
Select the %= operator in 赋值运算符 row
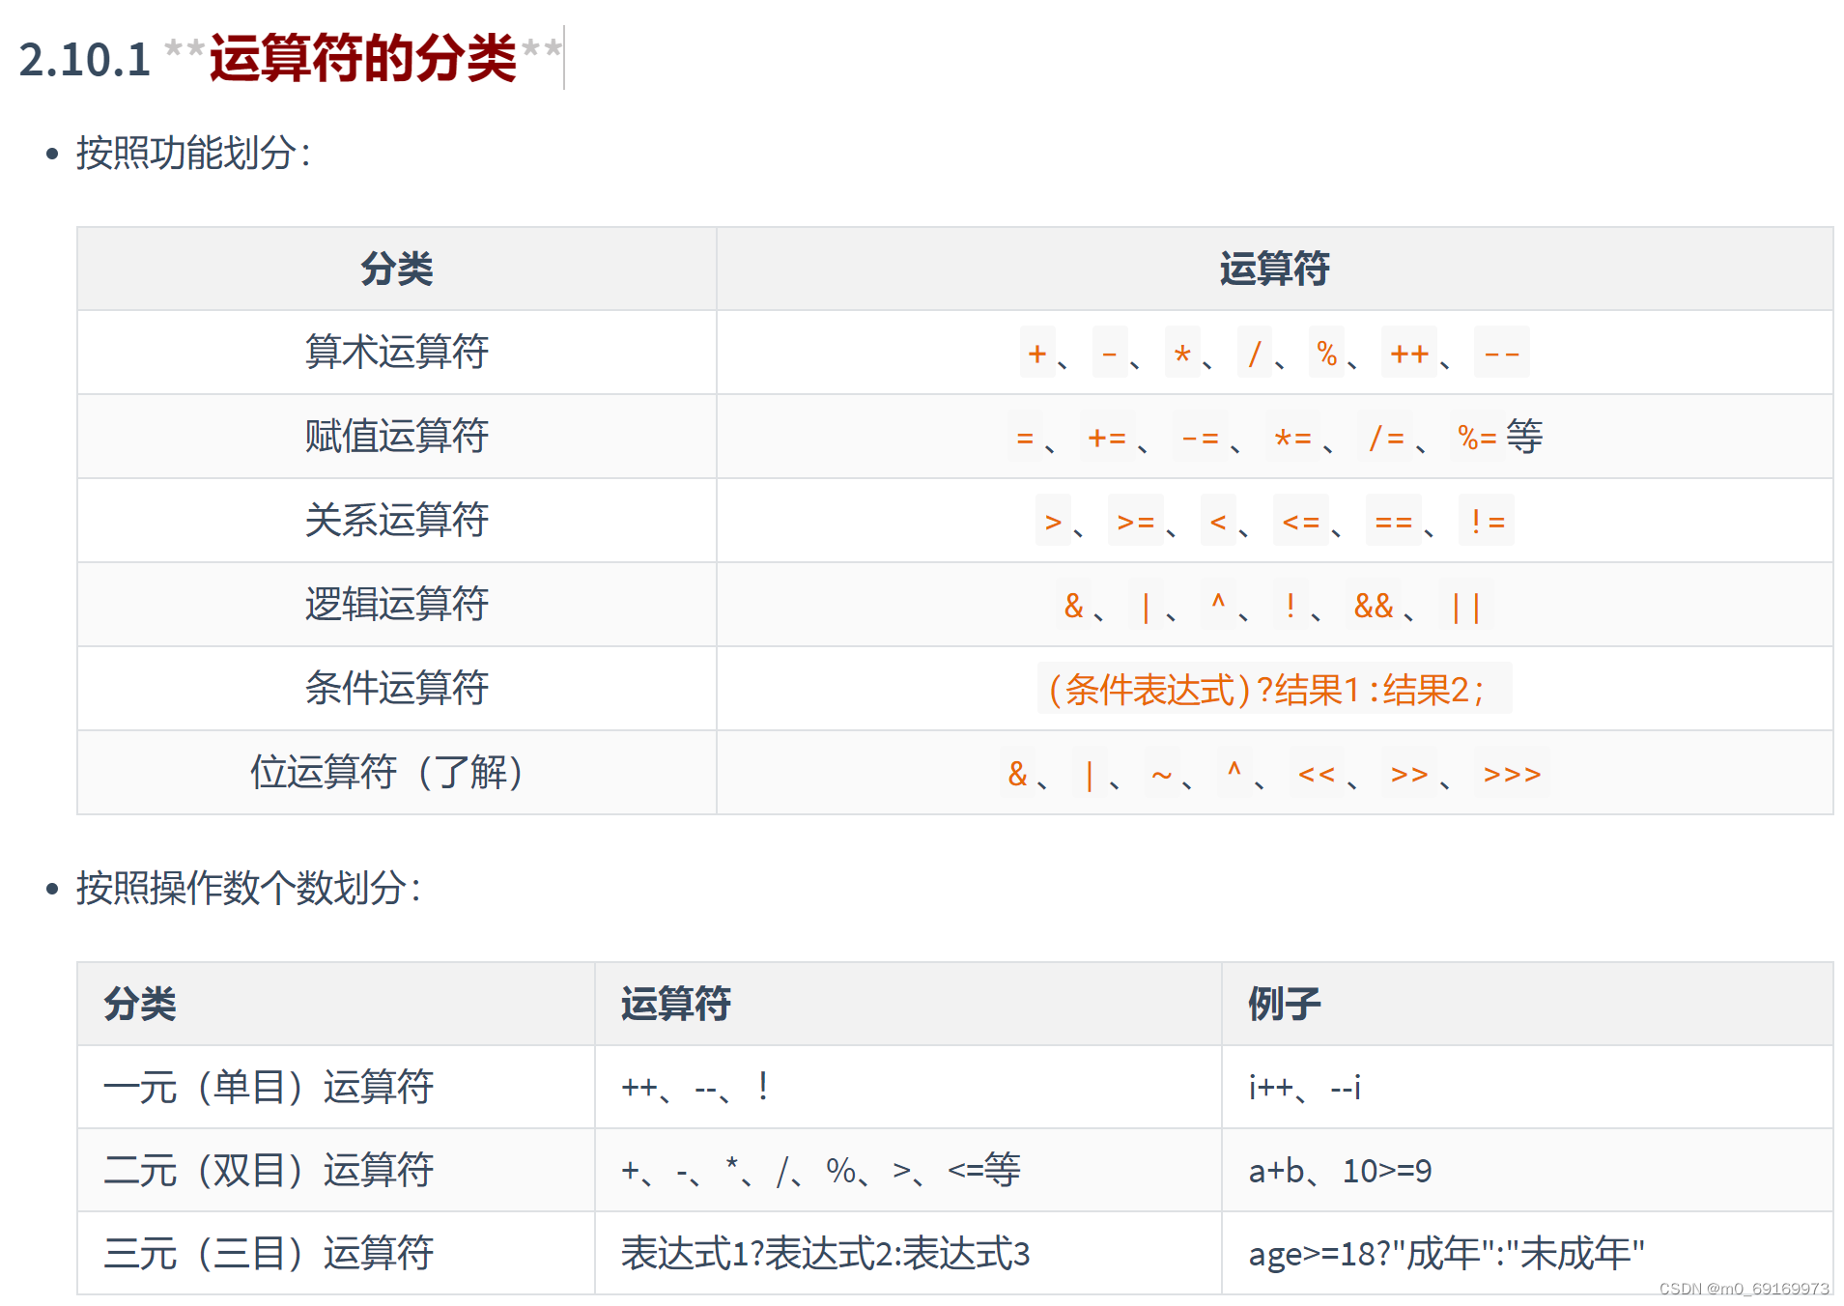point(1473,437)
